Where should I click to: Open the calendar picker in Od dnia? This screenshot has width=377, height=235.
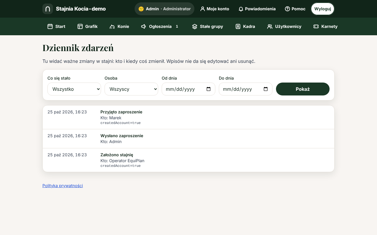(209, 89)
